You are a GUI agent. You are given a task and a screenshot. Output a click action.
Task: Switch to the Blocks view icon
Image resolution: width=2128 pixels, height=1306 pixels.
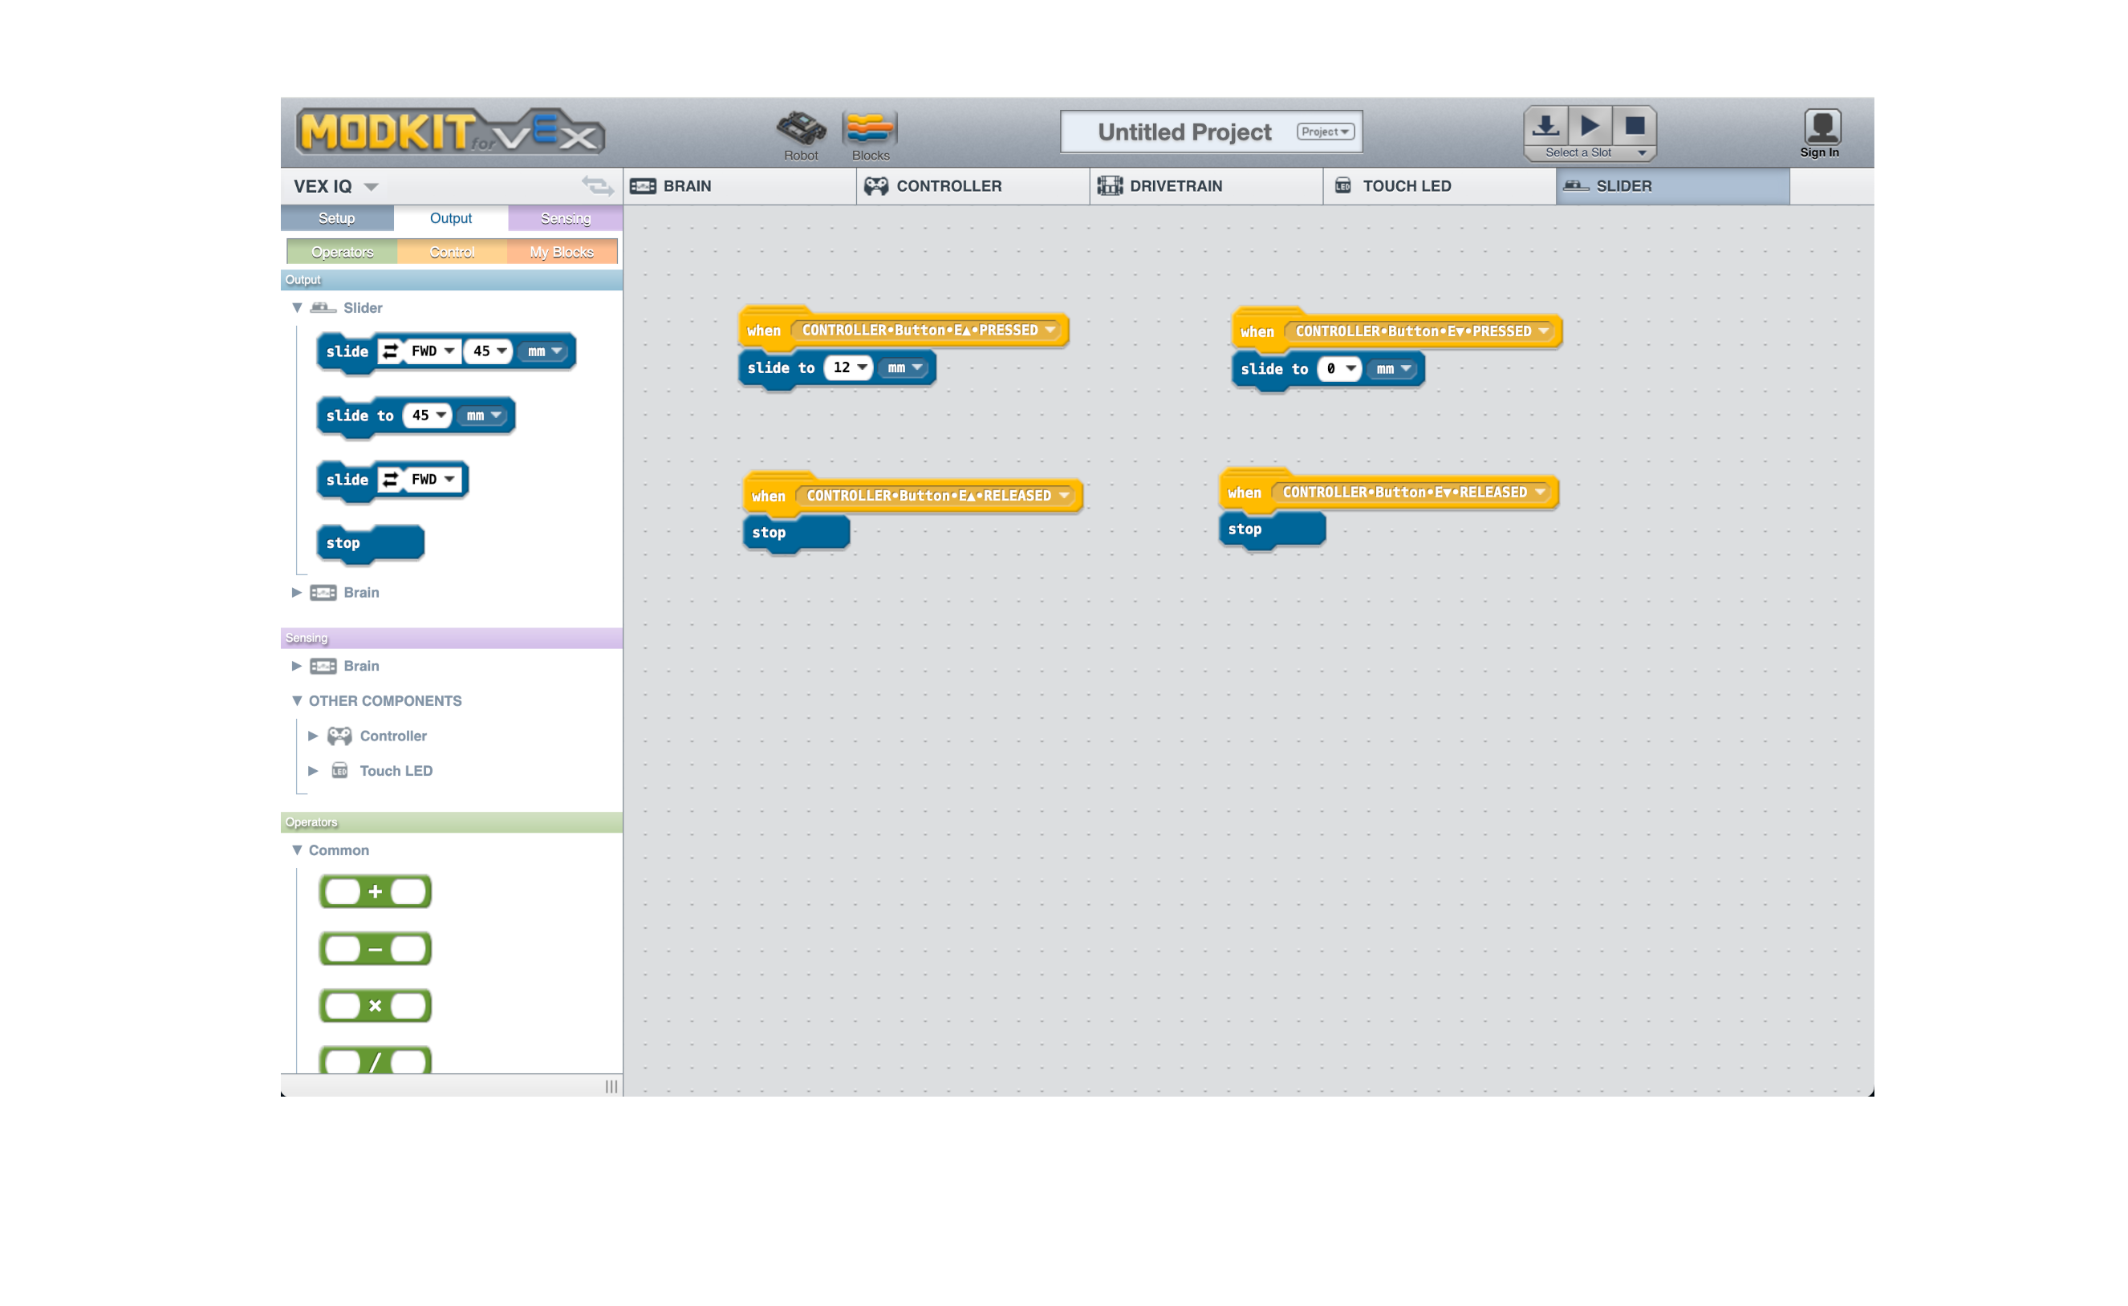[869, 130]
